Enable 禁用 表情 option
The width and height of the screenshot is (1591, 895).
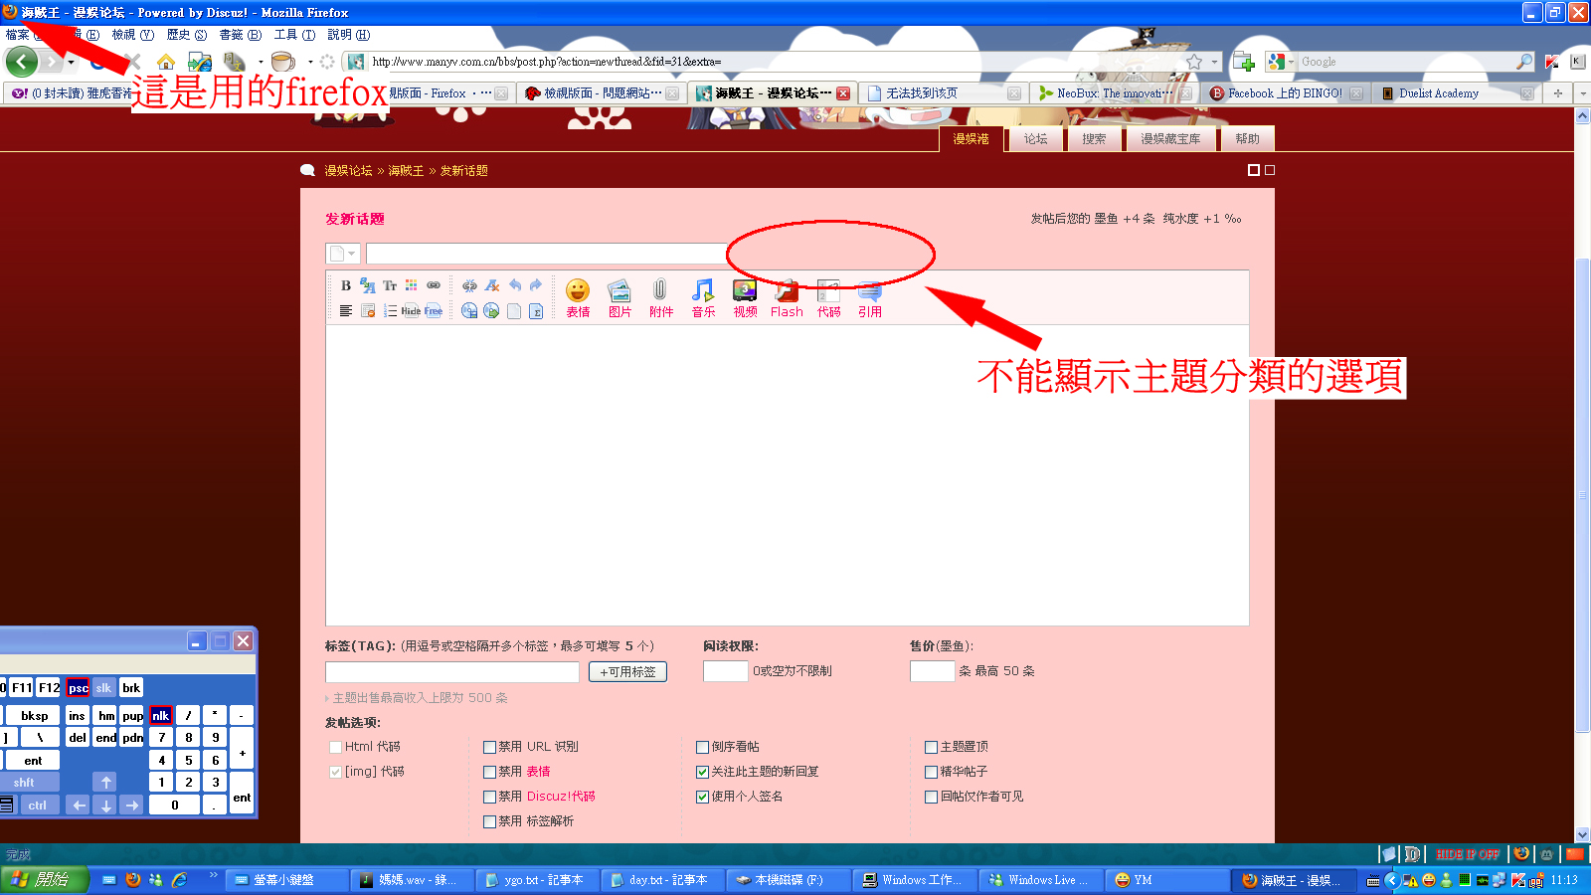pos(489,772)
